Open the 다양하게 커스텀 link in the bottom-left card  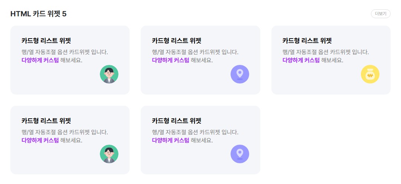click(40, 140)
